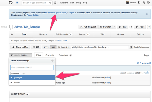Screen dimensions: 152x102
Task: Click the sign out icon
Action: 149,3
